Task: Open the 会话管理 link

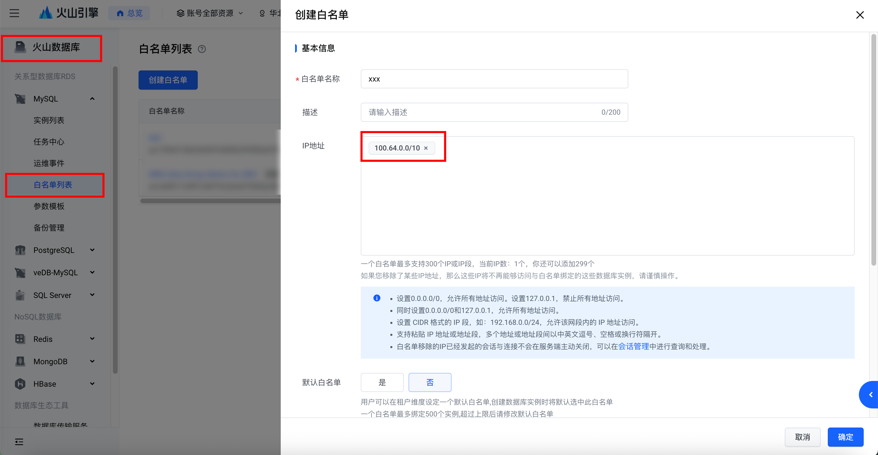Action: [x=633, y=347]
